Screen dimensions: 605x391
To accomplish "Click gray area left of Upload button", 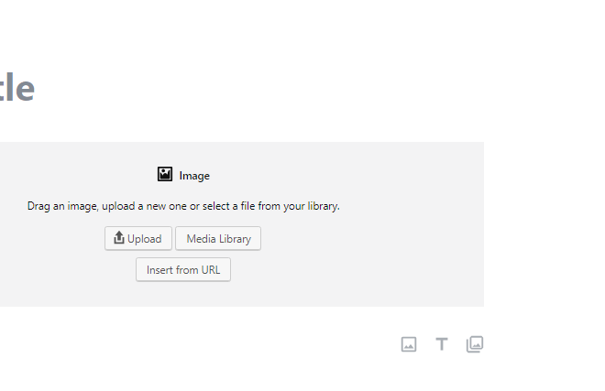I will click(x=52, y=238).
